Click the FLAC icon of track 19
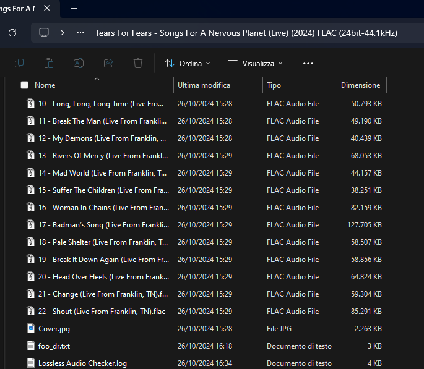Image resolution: width=424 pixels, height=369 pixels. 31,259
